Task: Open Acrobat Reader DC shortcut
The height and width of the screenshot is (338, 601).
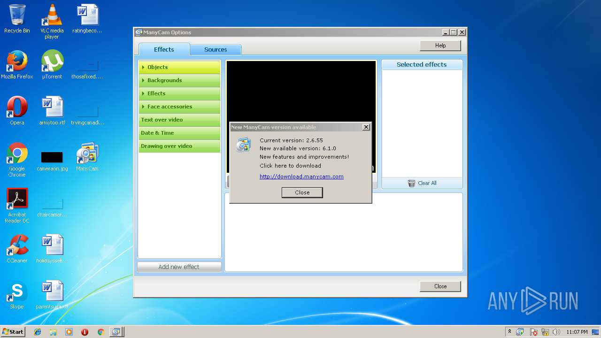Action: point(17,206)
